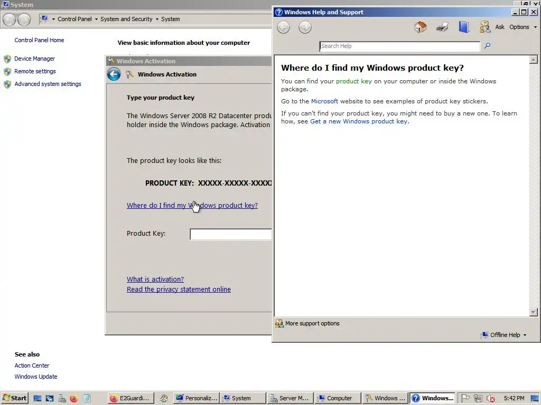Click the shield icon beside Advanced system settings

(7, 84)
